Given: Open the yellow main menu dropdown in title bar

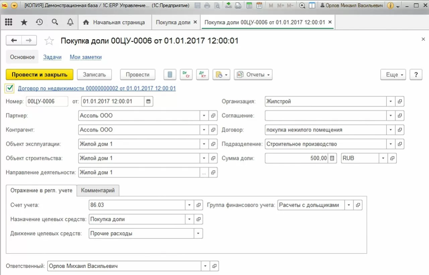Looking at the screenshot, I should coord(14,5).
